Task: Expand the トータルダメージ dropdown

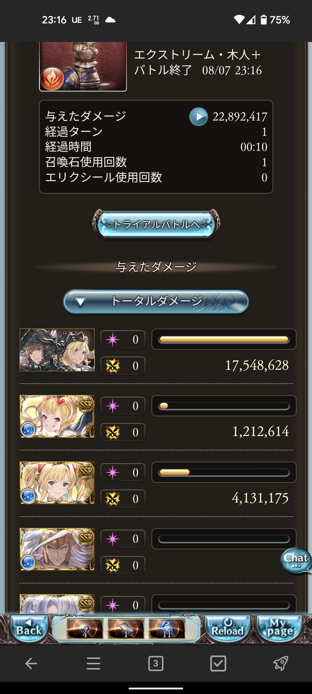Action: click(x=156, y=301)
